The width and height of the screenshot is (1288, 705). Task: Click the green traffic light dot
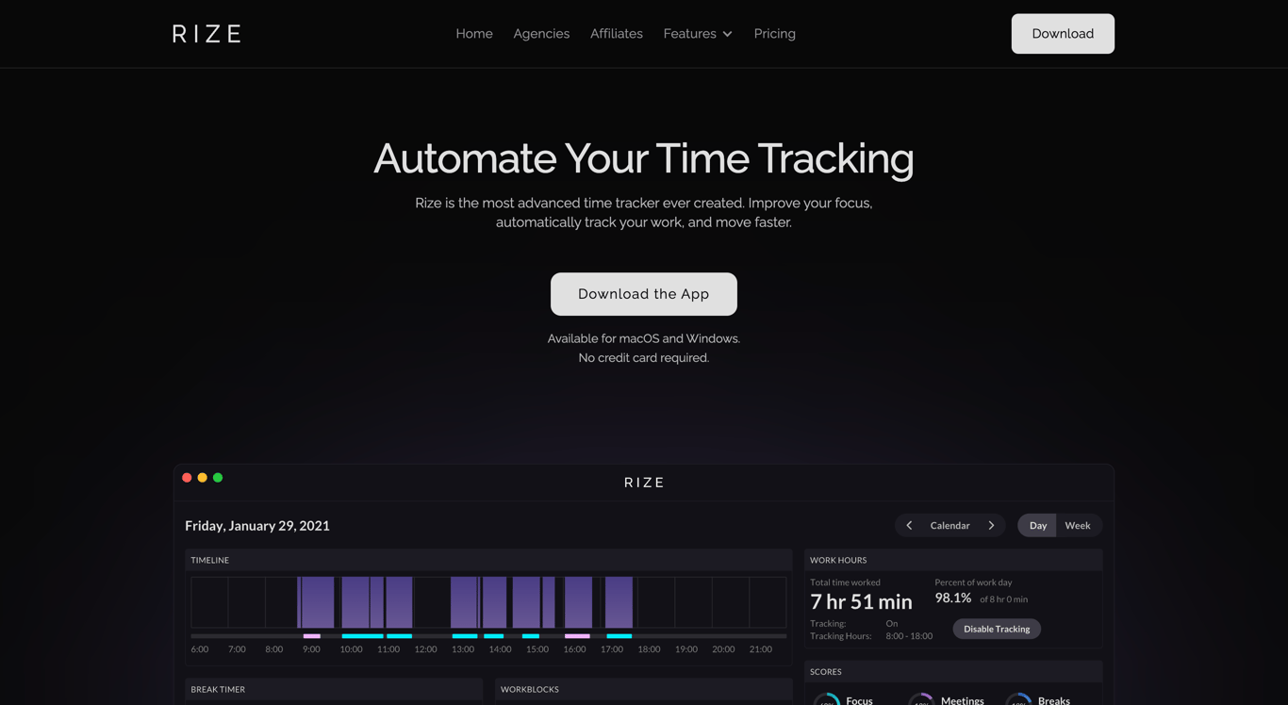tap(218, 477)
